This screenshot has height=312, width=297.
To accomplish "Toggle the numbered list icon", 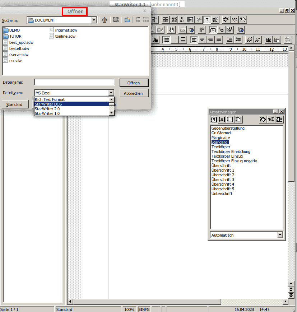I will (x=230, y=40).
